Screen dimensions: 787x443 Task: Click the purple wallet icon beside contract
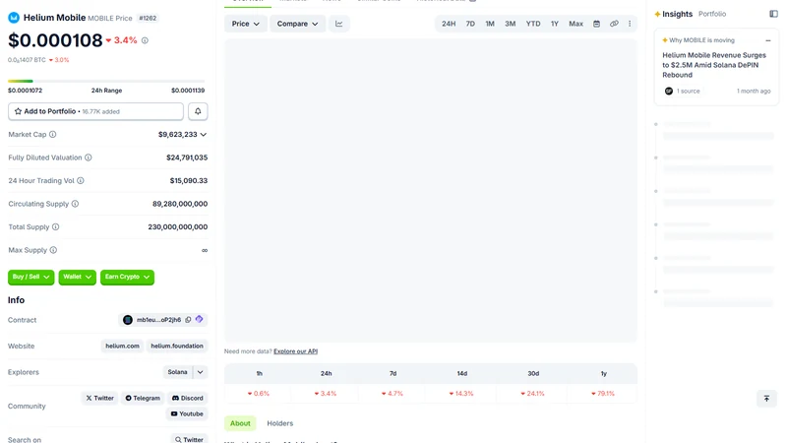pyautogui.click(x=200, y=319)
